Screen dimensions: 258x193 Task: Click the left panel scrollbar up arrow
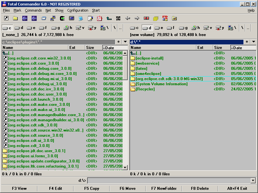click(125, 53)
